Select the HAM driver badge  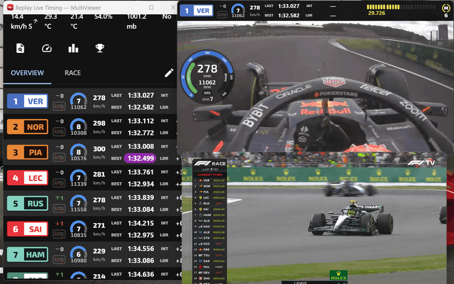point(27,255)
